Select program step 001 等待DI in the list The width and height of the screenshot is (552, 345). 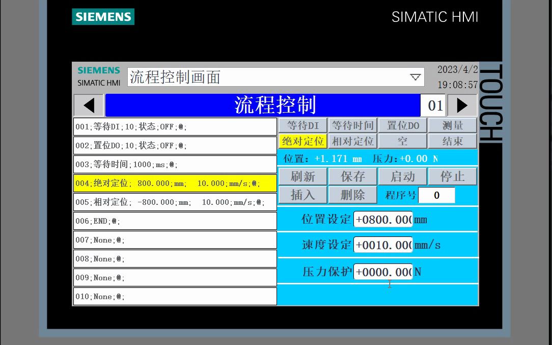pyautogui.click(x=175, y=126)
